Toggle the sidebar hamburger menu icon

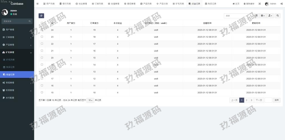tap(38, 4)
